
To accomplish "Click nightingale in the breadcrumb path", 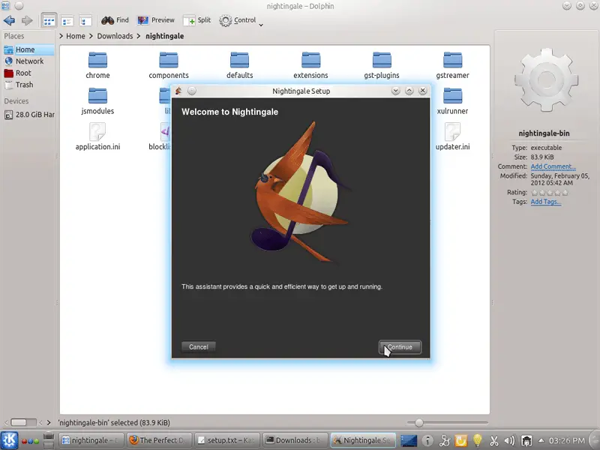I will coord(164,36).
